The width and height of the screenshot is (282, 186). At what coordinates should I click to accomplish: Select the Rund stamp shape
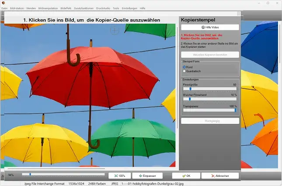pos(185,67)
